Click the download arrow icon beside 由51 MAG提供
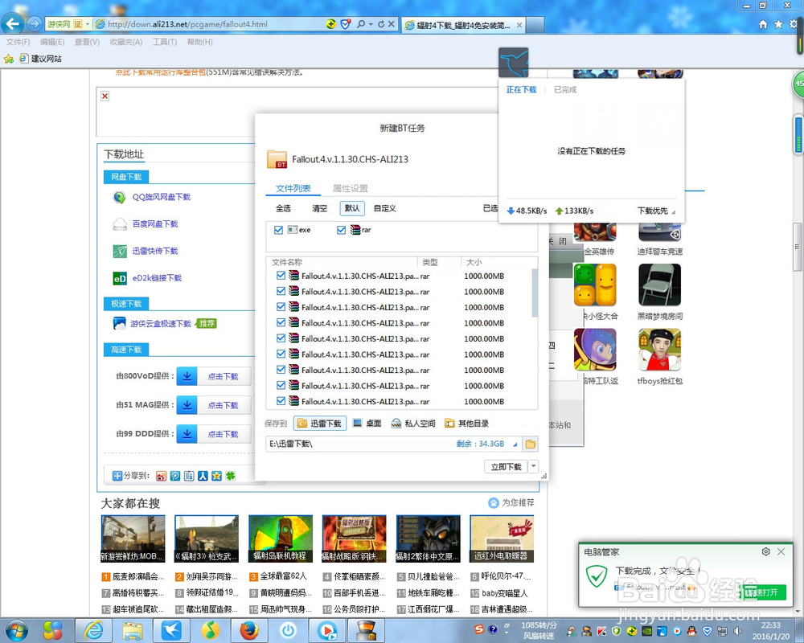The image size is (804, 643). tap(187, 405)
